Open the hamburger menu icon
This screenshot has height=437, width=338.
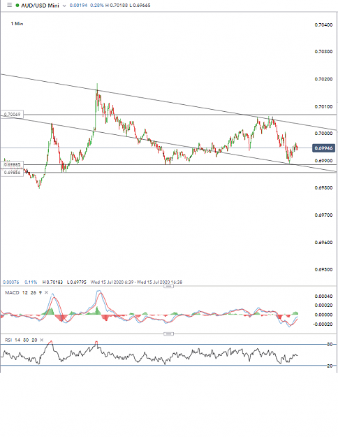coord(10,5)
